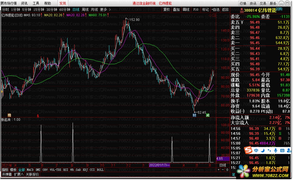Expand the 更多 periods option
This screenshot has width=293, height=180.
tap(104, 9)
